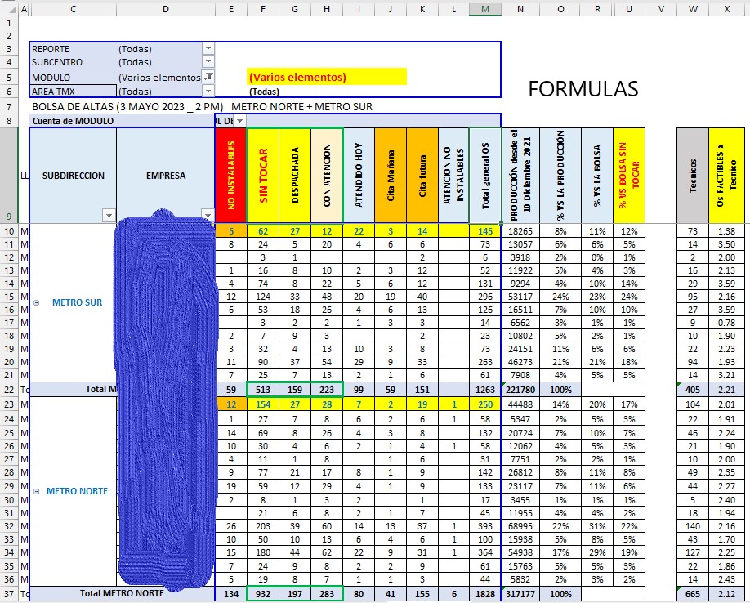
Task: Click the value 250 in row 23
Action: (485, 404)
